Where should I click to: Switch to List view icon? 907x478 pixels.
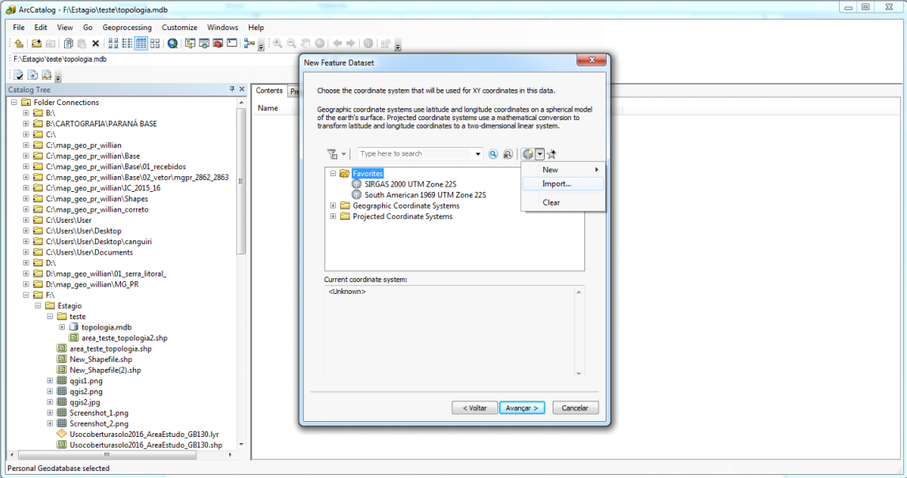[127, 43]
